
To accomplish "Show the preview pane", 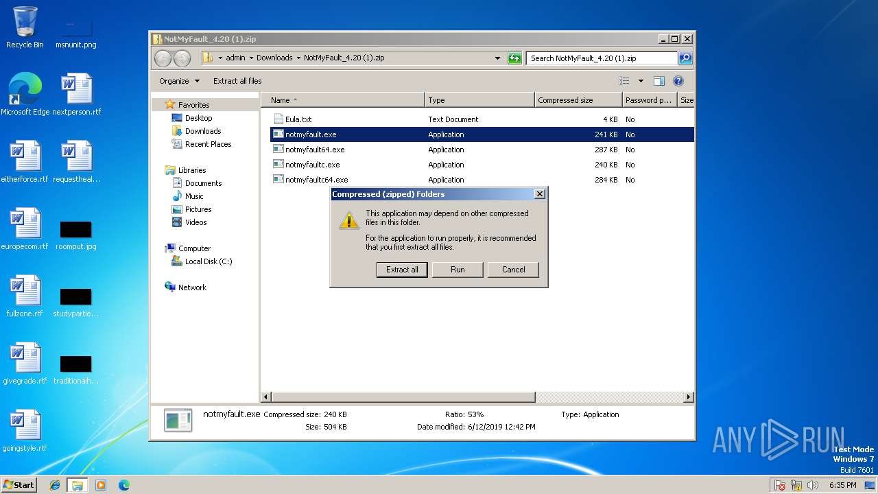I will tap(659, 81).
